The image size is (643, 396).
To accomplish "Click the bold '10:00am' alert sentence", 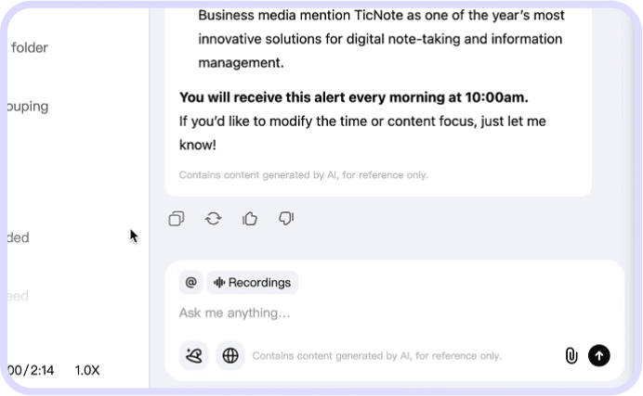I will [353, 97].
